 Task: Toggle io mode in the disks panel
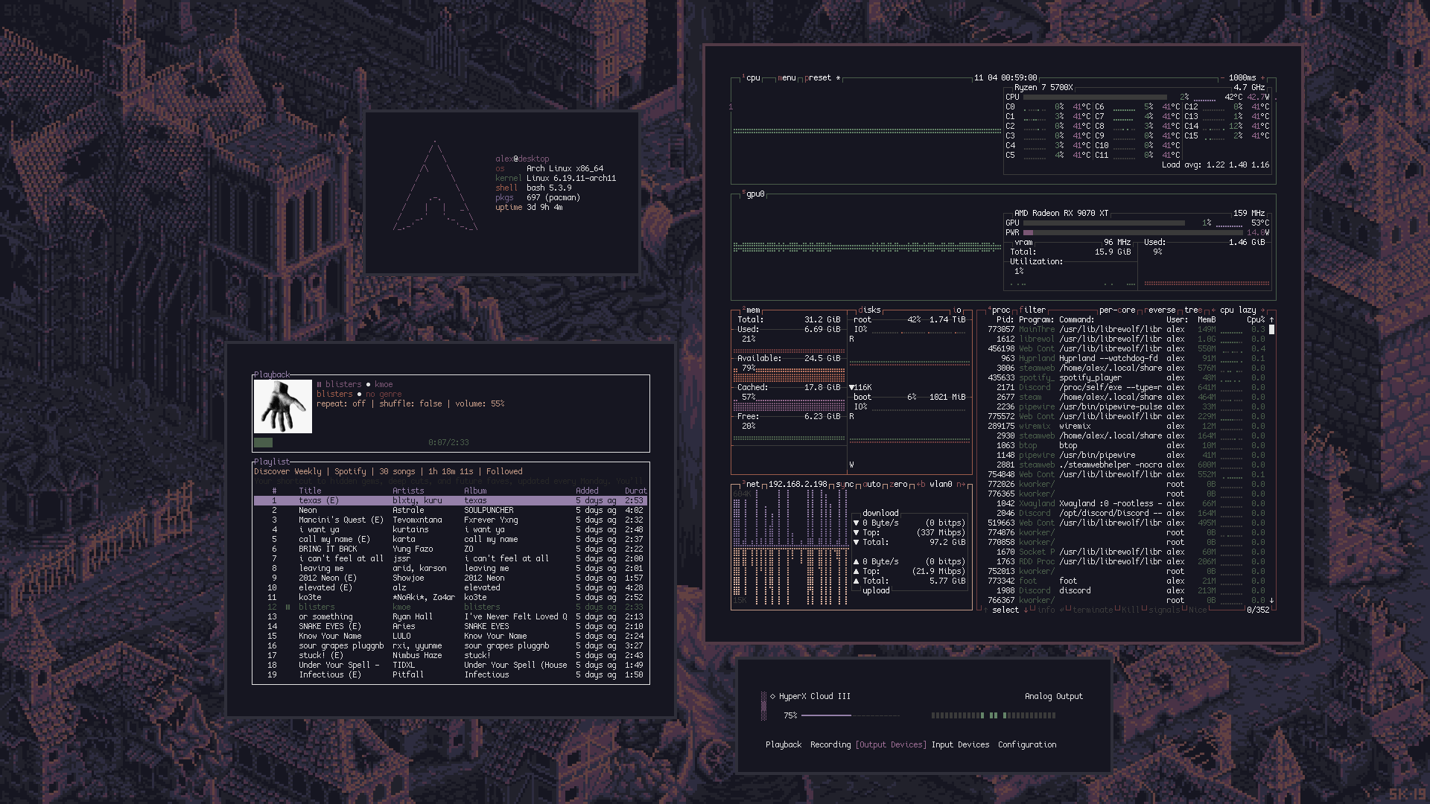[958, 310]
